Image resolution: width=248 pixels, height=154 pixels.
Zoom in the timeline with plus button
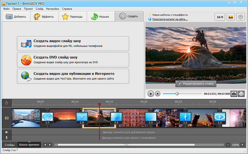pyautogui.click(x=242, y=145)
